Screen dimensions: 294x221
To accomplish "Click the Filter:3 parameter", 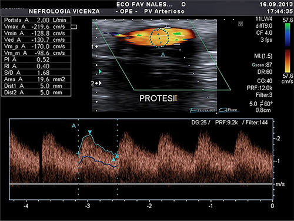I will [264, 95].
